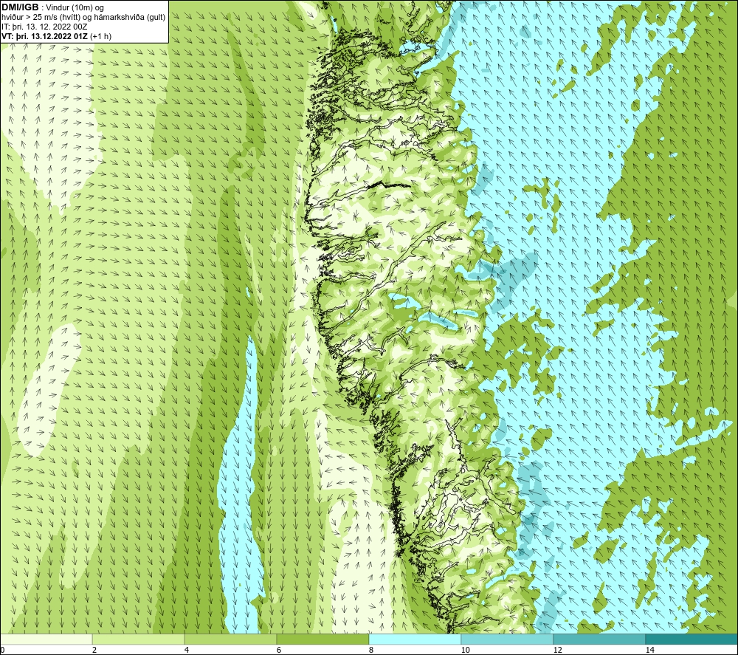Click the legend label "12"
738x655 pixels.
pyautogui.click(x=557, y=650)
